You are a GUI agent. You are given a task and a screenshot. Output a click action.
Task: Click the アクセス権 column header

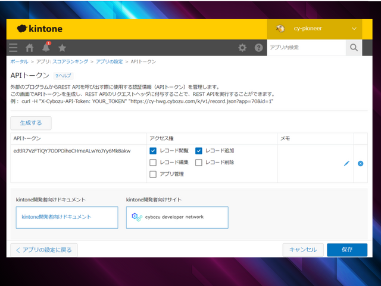(161, 139)
